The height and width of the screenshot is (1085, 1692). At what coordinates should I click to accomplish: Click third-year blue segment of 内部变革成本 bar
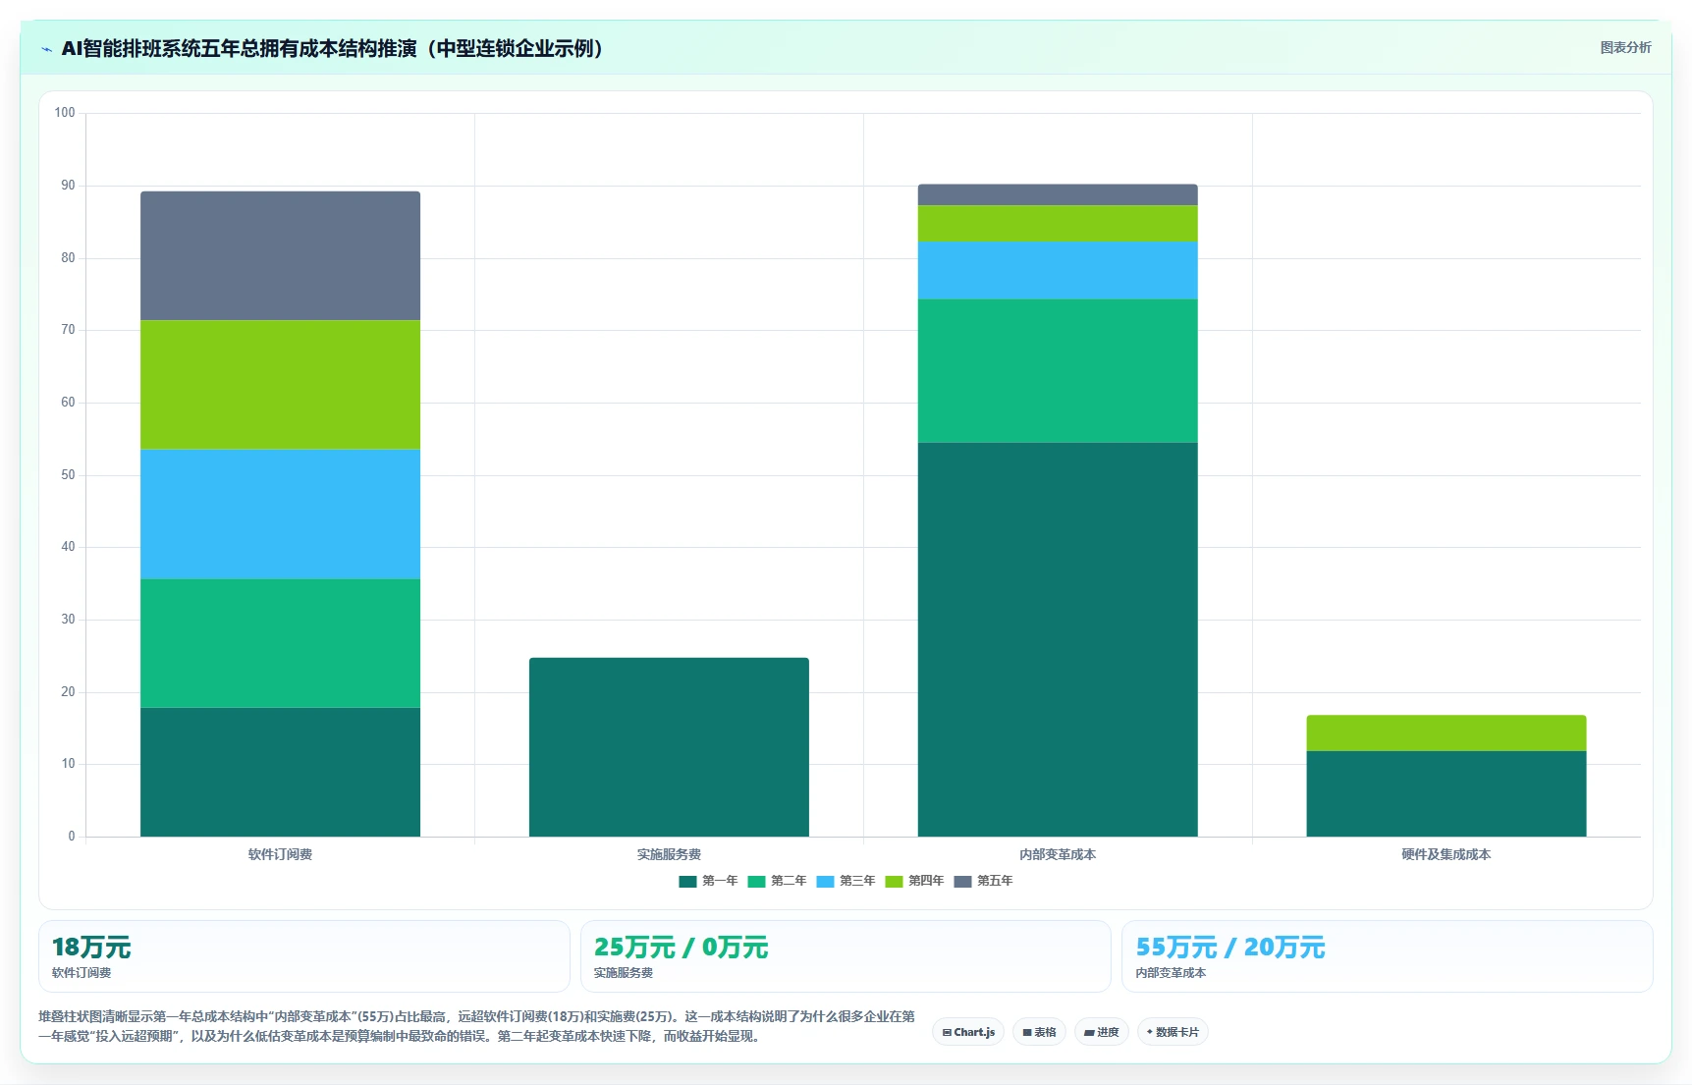[1058, 270]
